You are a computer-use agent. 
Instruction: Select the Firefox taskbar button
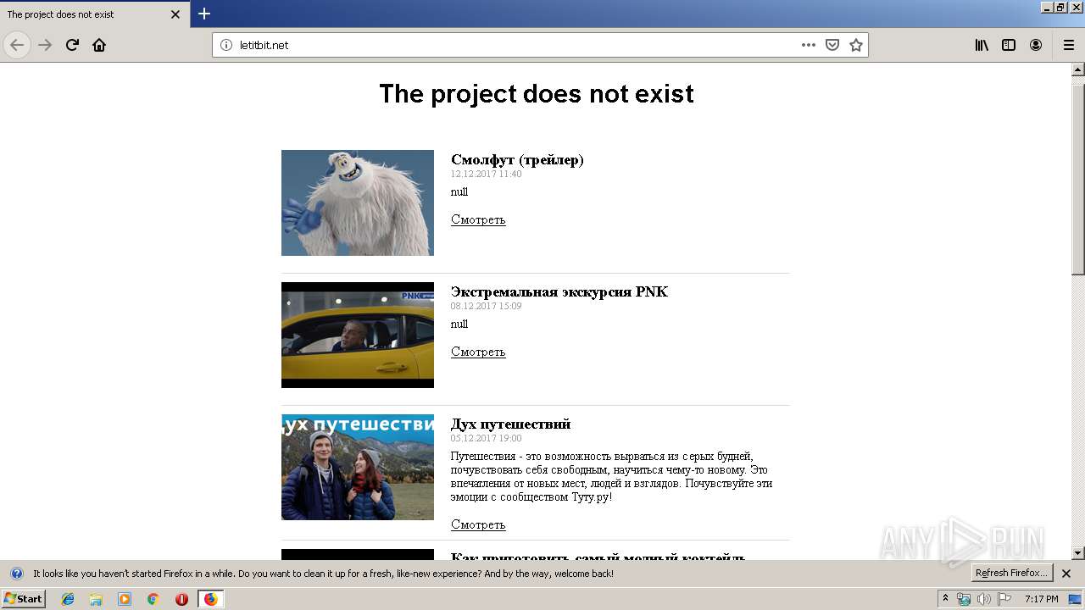tap(210, 599)
